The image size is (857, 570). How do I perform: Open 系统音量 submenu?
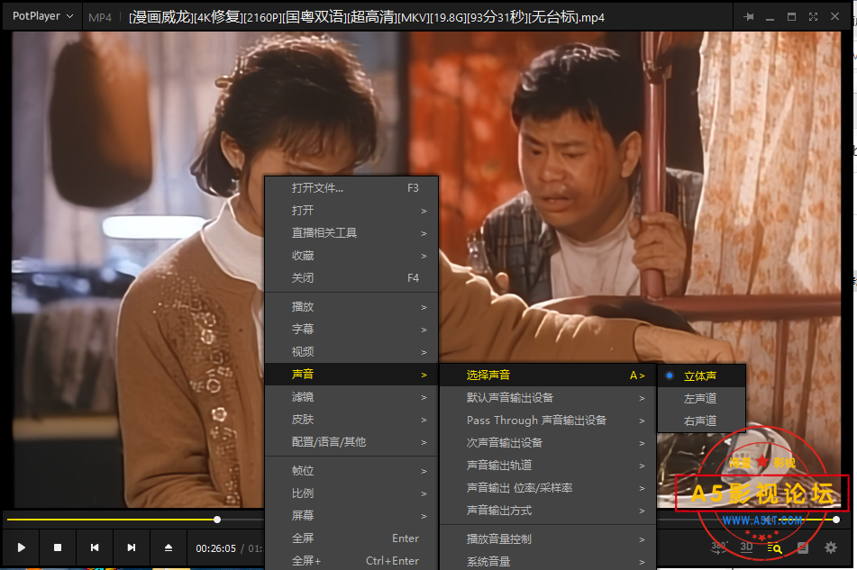tap(548, 561)
